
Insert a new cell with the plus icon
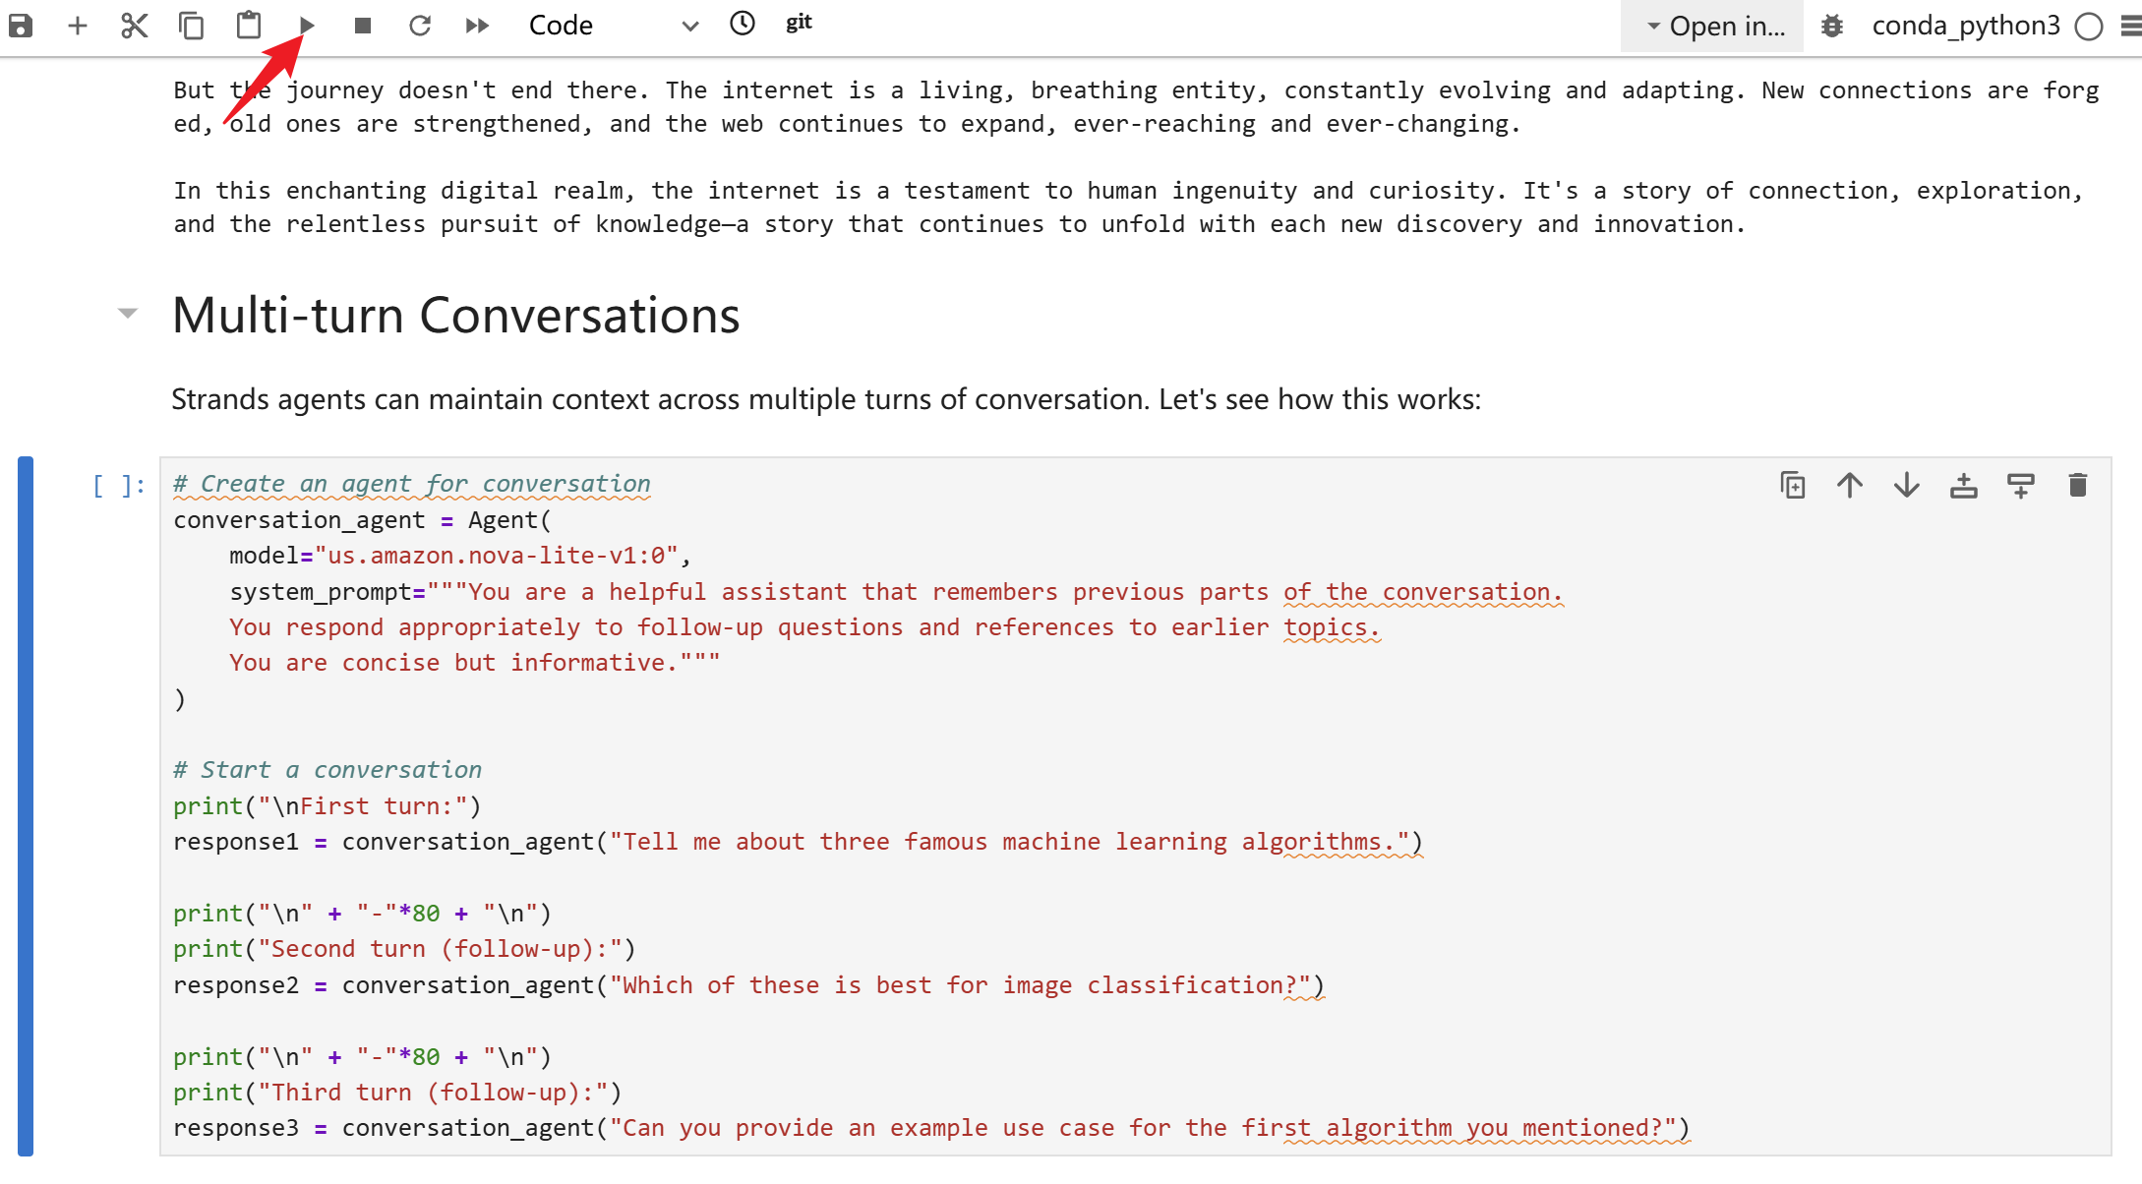tap(78, 26)
